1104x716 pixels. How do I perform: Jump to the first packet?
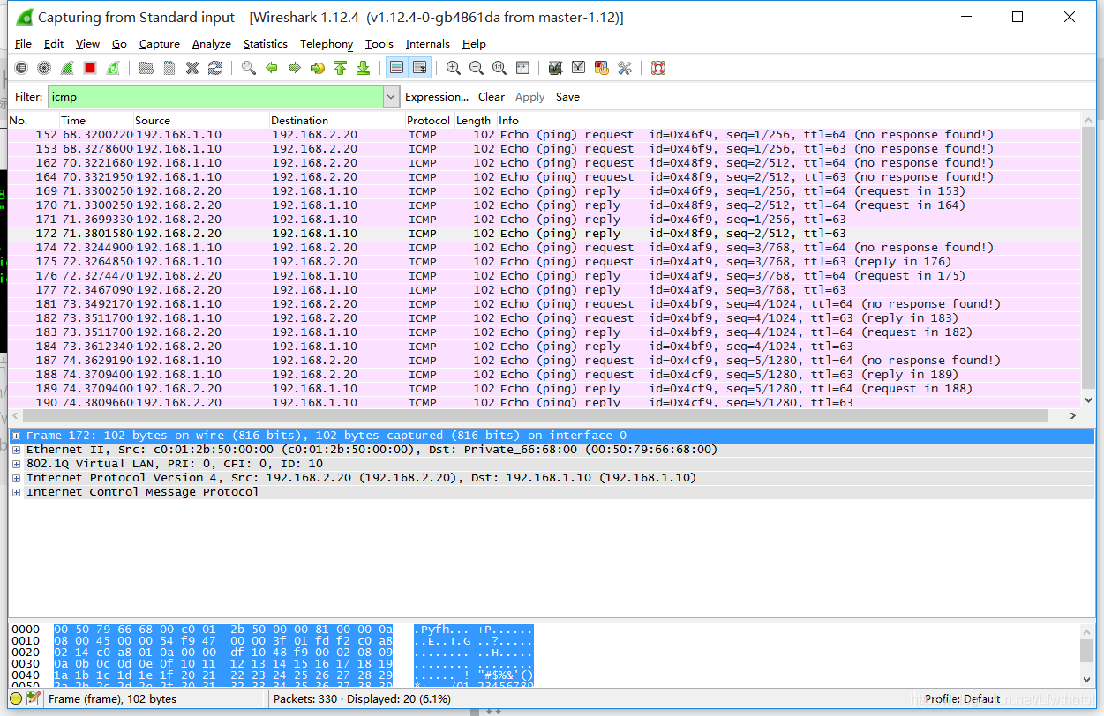click(341, 68)
